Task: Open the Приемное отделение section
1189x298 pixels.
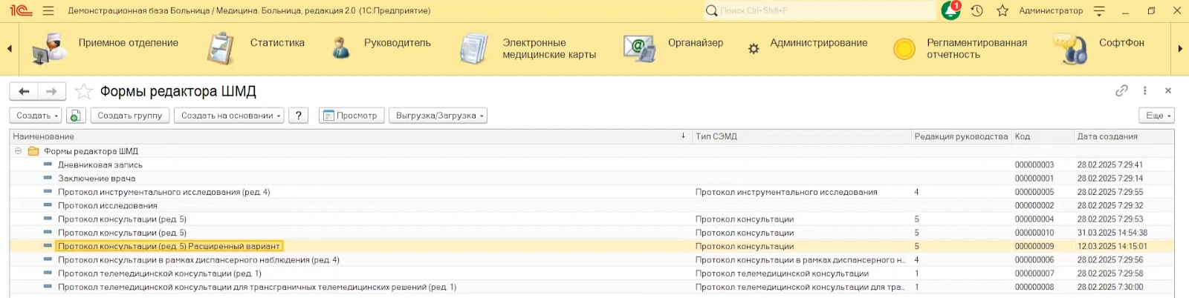Action: 128,43
